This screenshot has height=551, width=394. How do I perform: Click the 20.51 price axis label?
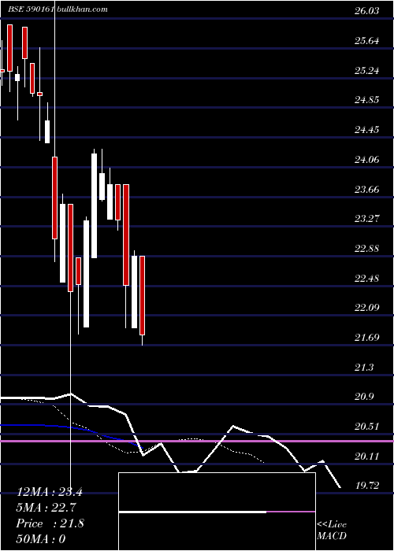367,427
